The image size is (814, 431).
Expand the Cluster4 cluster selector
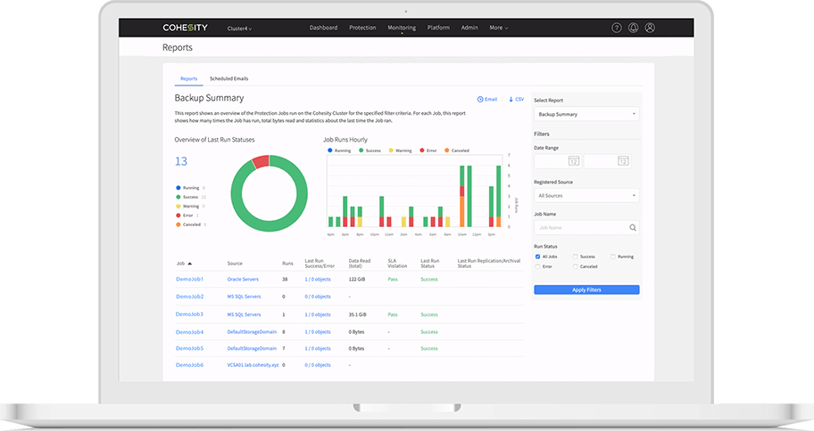[x=239, y=28]
